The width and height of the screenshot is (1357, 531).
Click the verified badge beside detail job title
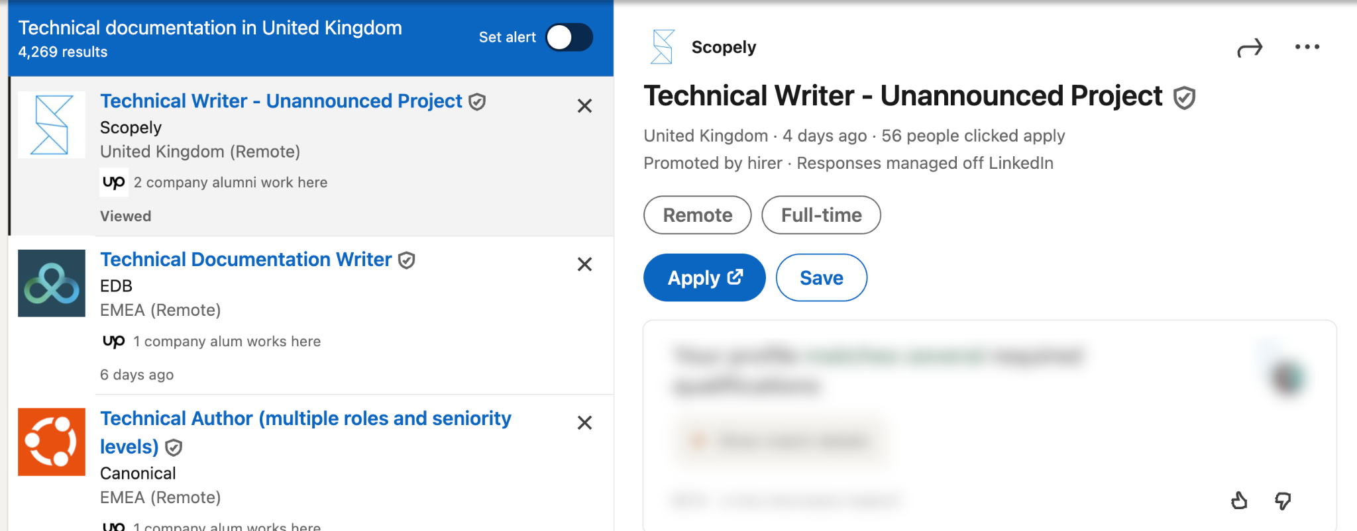(x=1184, y=98)
